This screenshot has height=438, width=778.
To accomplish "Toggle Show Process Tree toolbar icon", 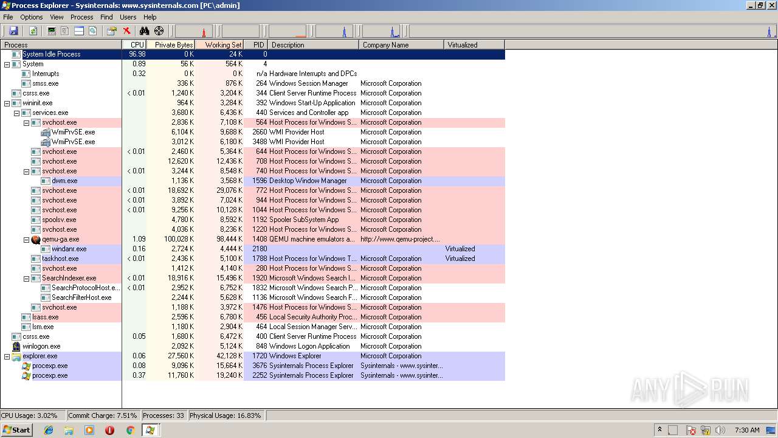I will [x=65, y=31].
